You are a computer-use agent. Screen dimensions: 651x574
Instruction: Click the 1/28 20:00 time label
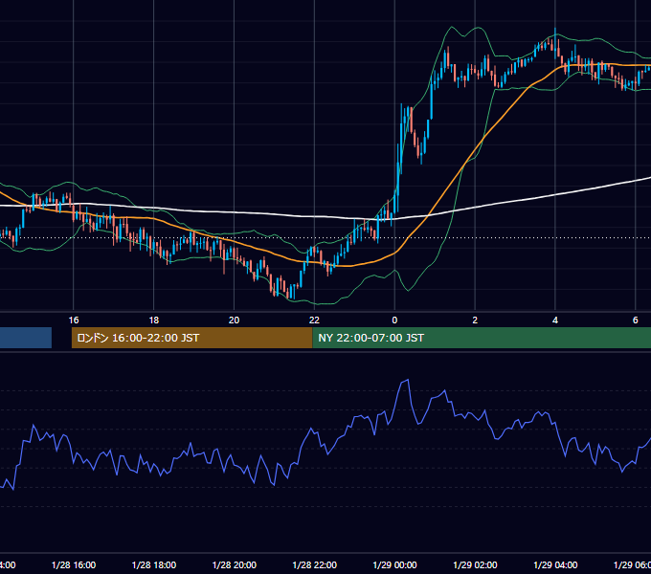(235, 564)
